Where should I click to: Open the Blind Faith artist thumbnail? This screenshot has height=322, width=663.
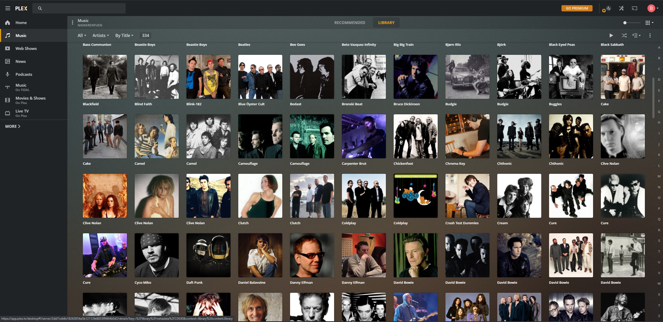coord(157,77)
